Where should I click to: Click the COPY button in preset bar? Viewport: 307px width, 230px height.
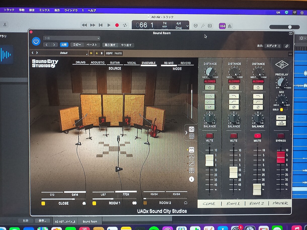coord(109,53)
